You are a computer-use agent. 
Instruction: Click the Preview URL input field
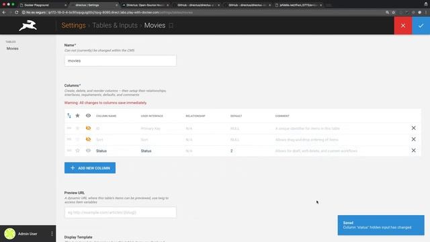tap(120, 212)
